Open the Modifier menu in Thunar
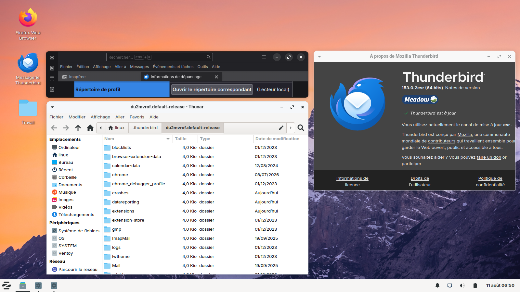This screenshot has height=292, width=520. coord(77,117)
